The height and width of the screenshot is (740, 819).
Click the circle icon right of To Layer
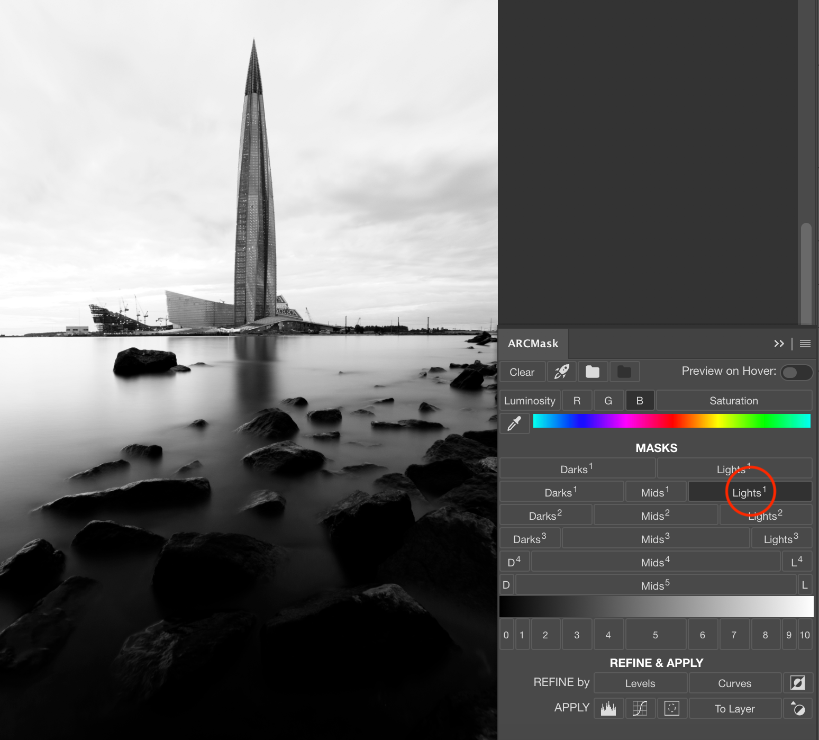click(797, 708)
